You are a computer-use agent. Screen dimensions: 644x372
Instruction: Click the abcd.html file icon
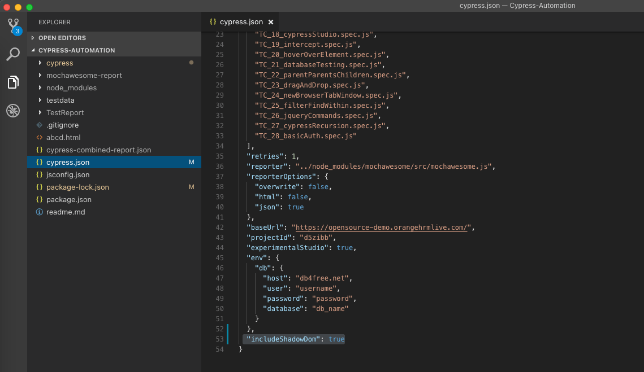[x=40, y=138]
